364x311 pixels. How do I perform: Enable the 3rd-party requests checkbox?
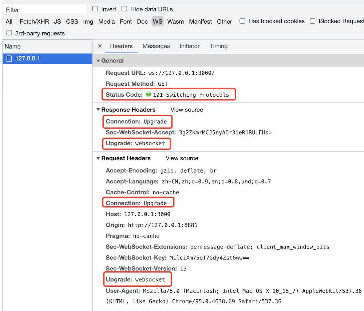[9, 33]
